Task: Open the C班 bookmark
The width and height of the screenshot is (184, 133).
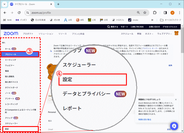Action: coord(92,20)
